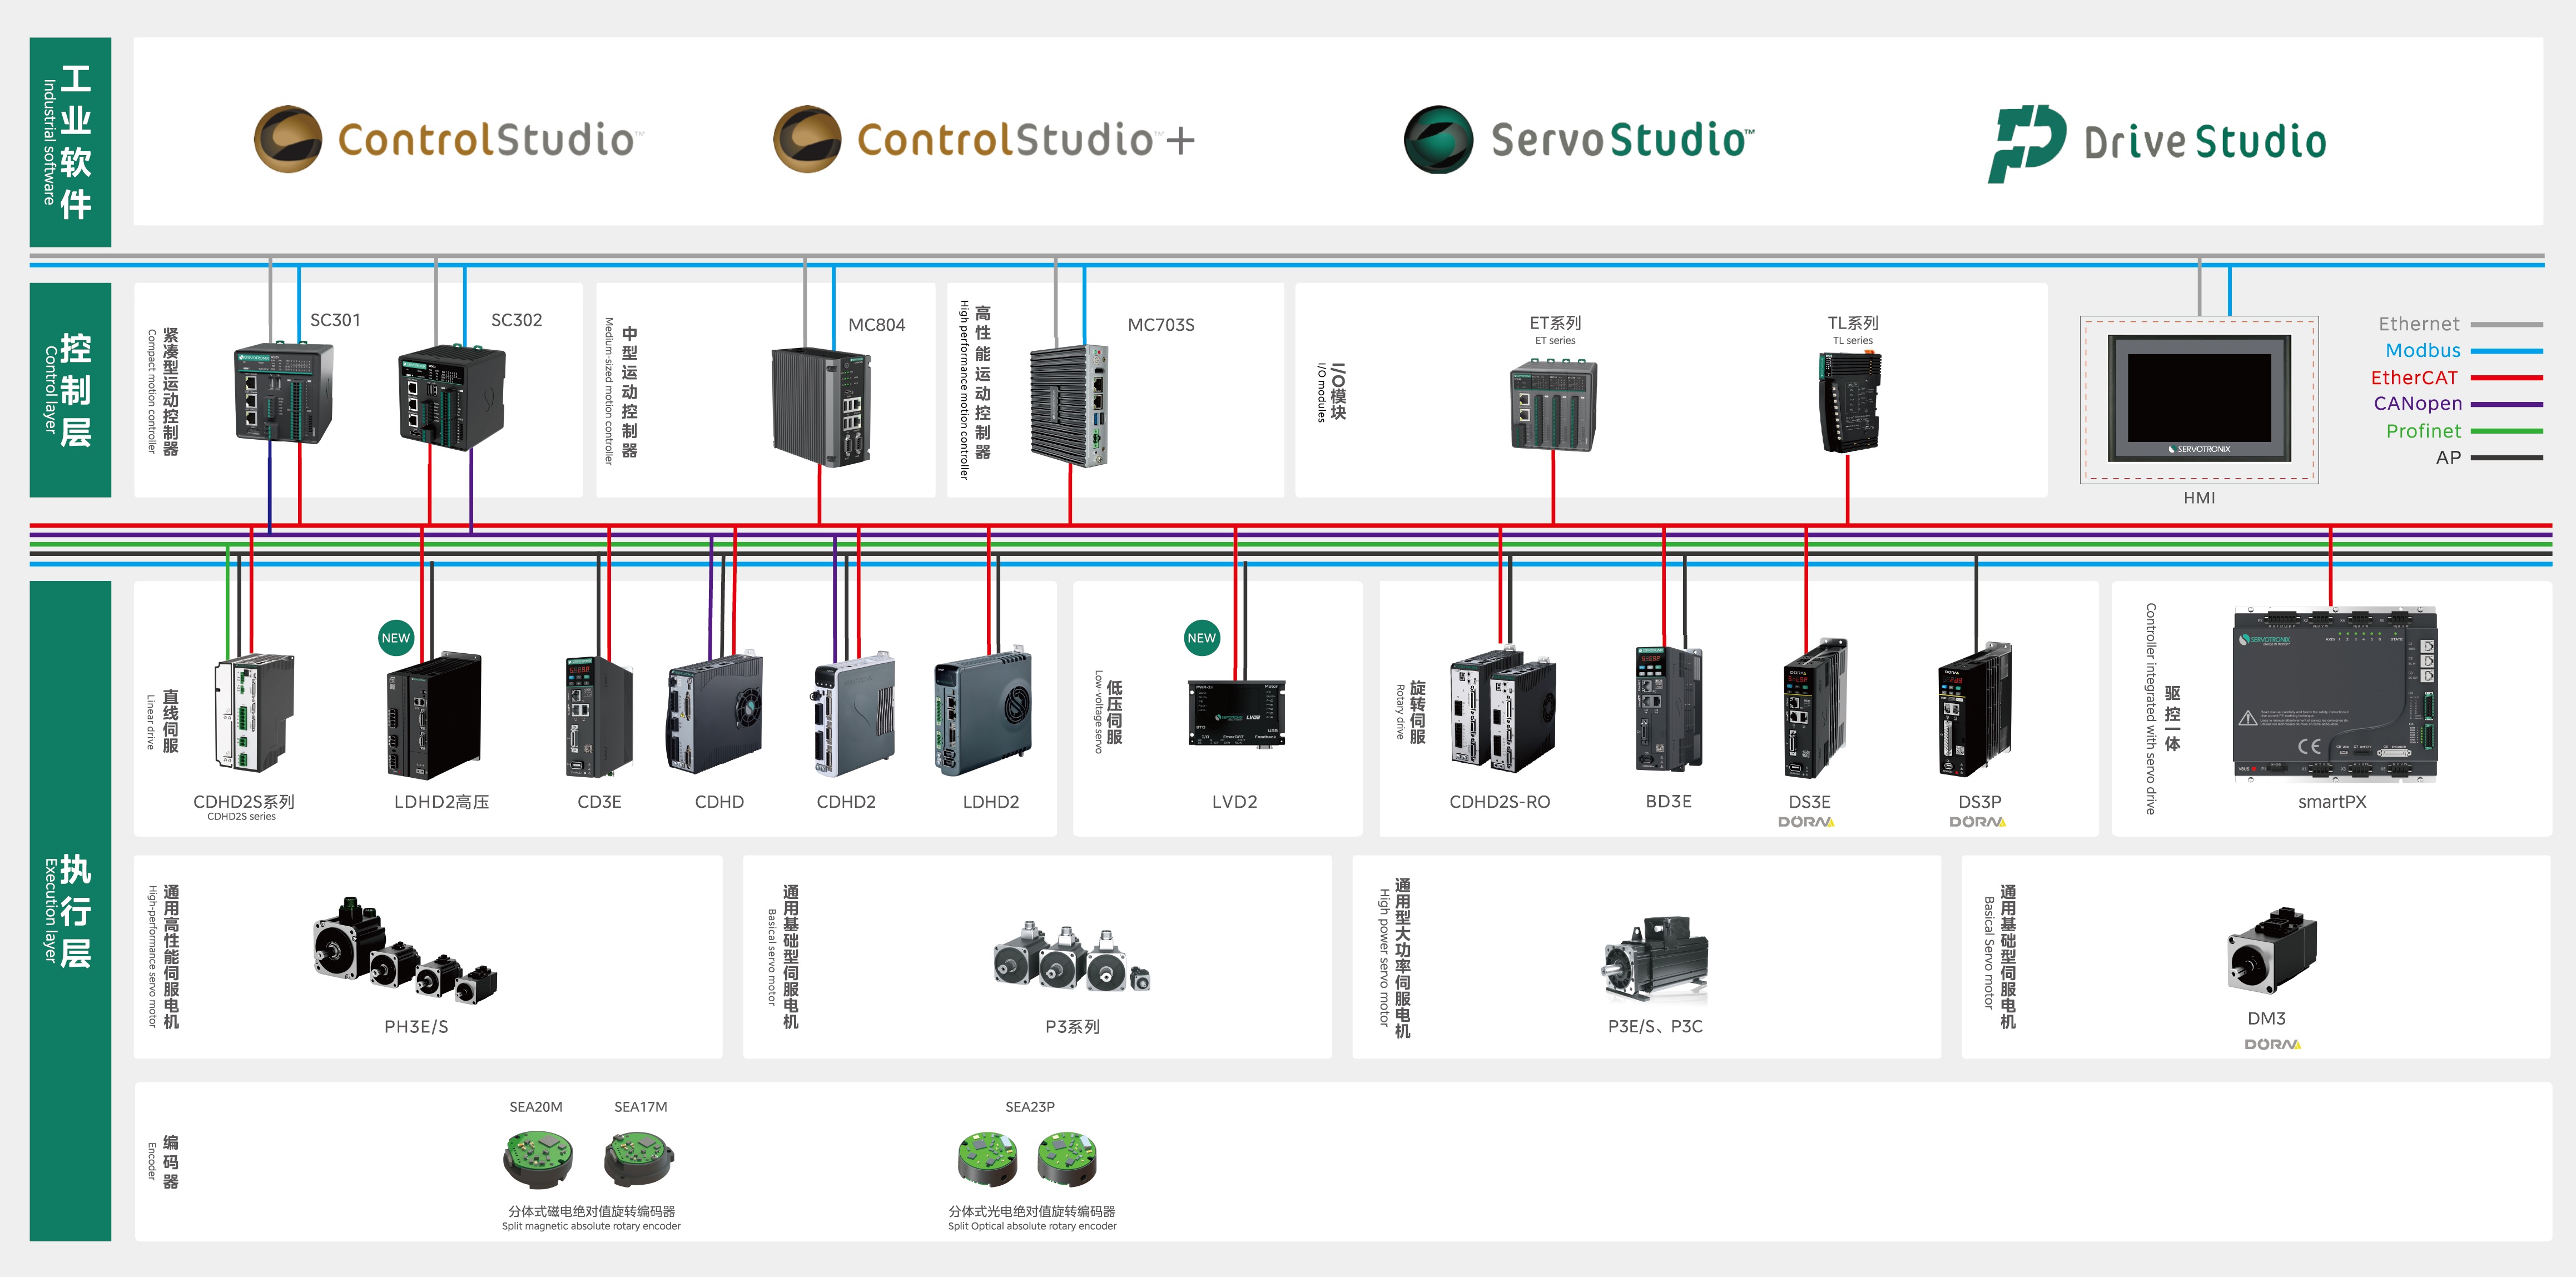
Task: Select the BD3E drive image
Action: [1668, 709]
